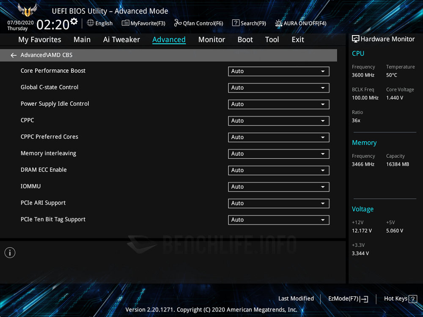The image size is (423, 317).
Task: Open the Ai Tweaker tab
Action: pyautogui.click(x=121, y=40)
